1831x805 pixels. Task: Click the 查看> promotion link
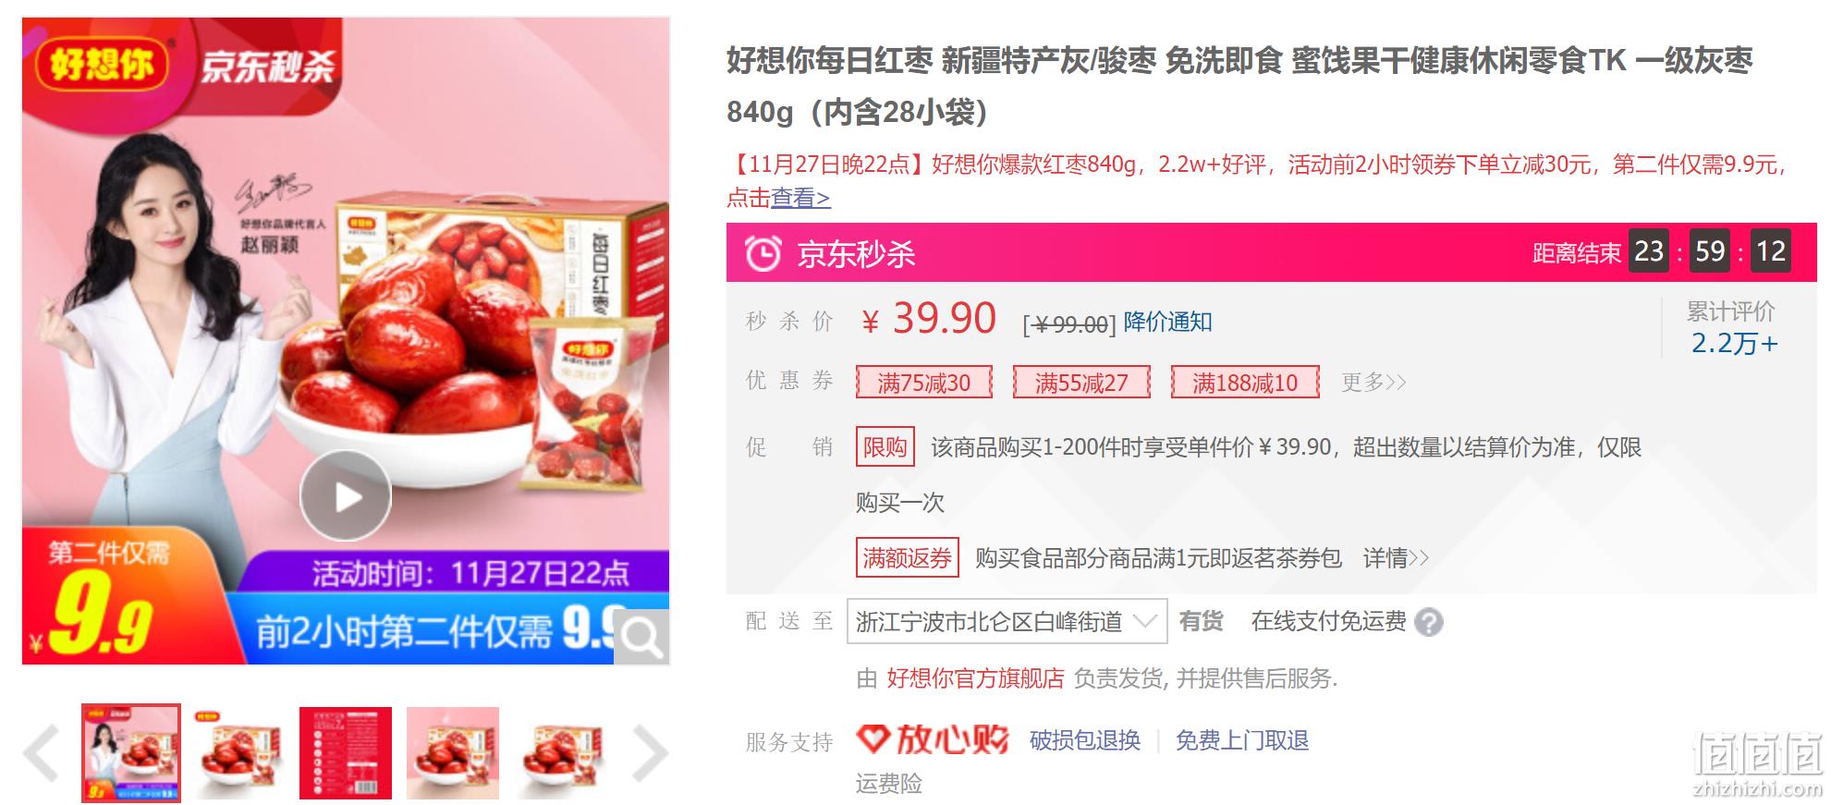point(800,198)
